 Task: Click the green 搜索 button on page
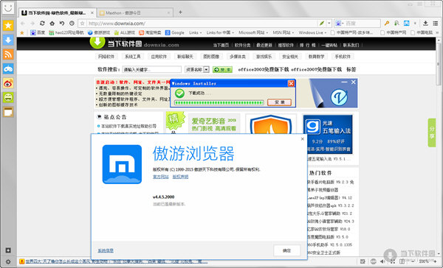click(222, 69)
